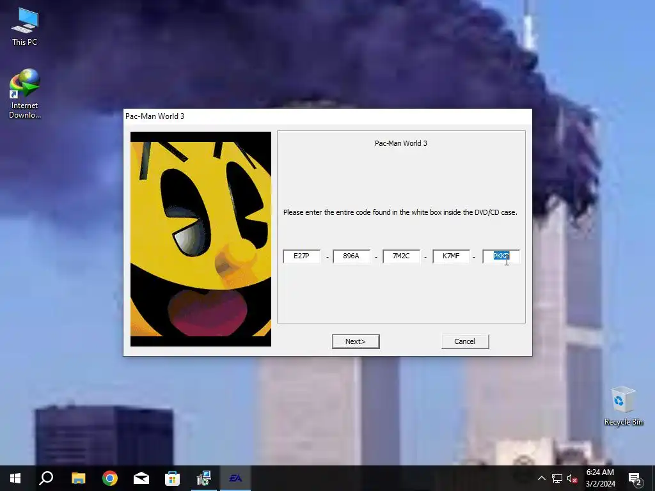Focus the 7M2C code field

pos(401,256)
